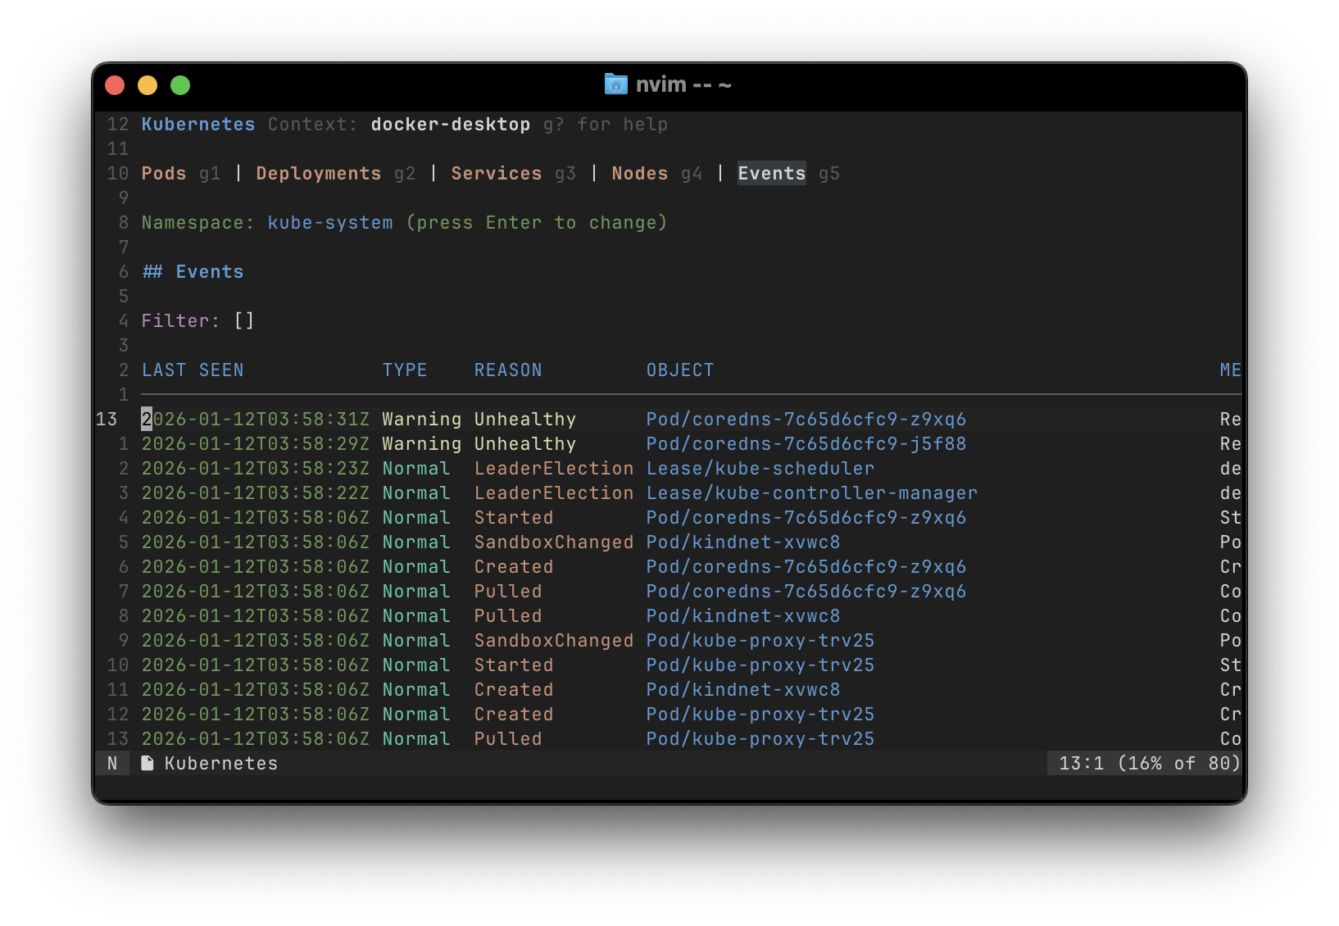This screenshot has width=1339, height=926.
Task: Go to the Nodes tab
Action: [640, 174]
